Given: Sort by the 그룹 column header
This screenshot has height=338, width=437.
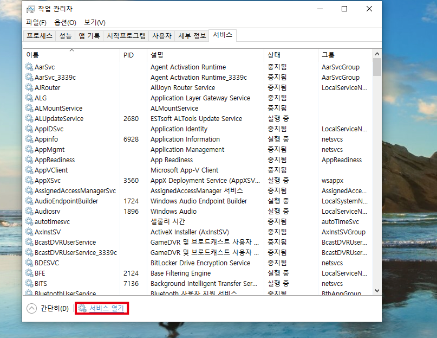Looking at the screenshot, I should [345, 55].
